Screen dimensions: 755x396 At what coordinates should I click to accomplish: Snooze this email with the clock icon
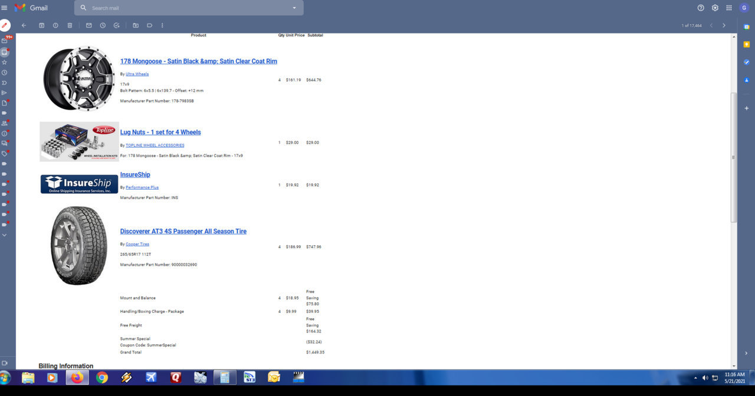103,25
